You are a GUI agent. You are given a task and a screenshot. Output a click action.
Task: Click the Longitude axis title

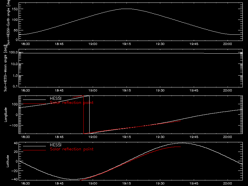(6, 115)
